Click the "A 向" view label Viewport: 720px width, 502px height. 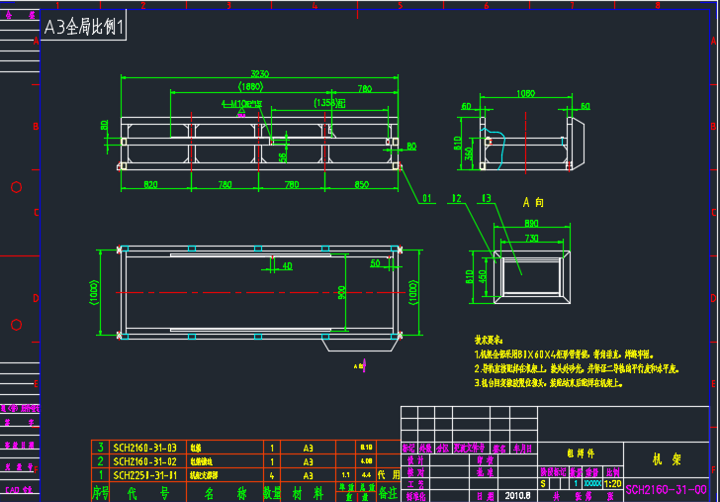pyautogui.click(x=534, y=202)
